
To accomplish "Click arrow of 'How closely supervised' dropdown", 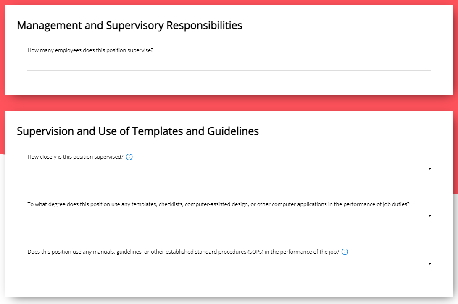I will click(x=430, y=169).
